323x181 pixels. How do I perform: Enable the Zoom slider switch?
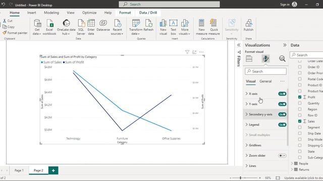(282, 155)
